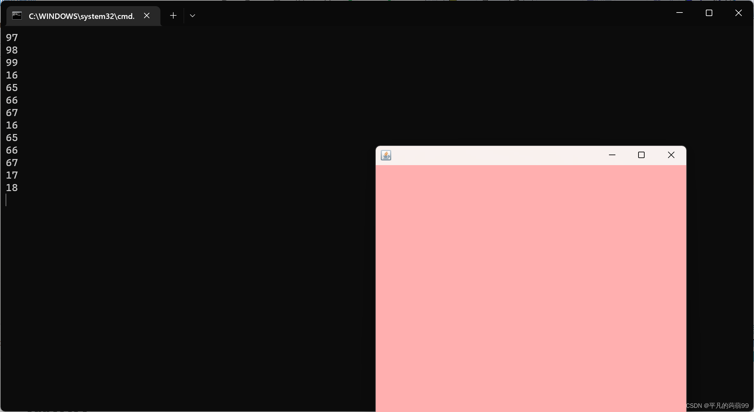Image resolution: width=754 pixels, height=412 pixels.
Task: Close the terminal window
Action: click(738, 13)
